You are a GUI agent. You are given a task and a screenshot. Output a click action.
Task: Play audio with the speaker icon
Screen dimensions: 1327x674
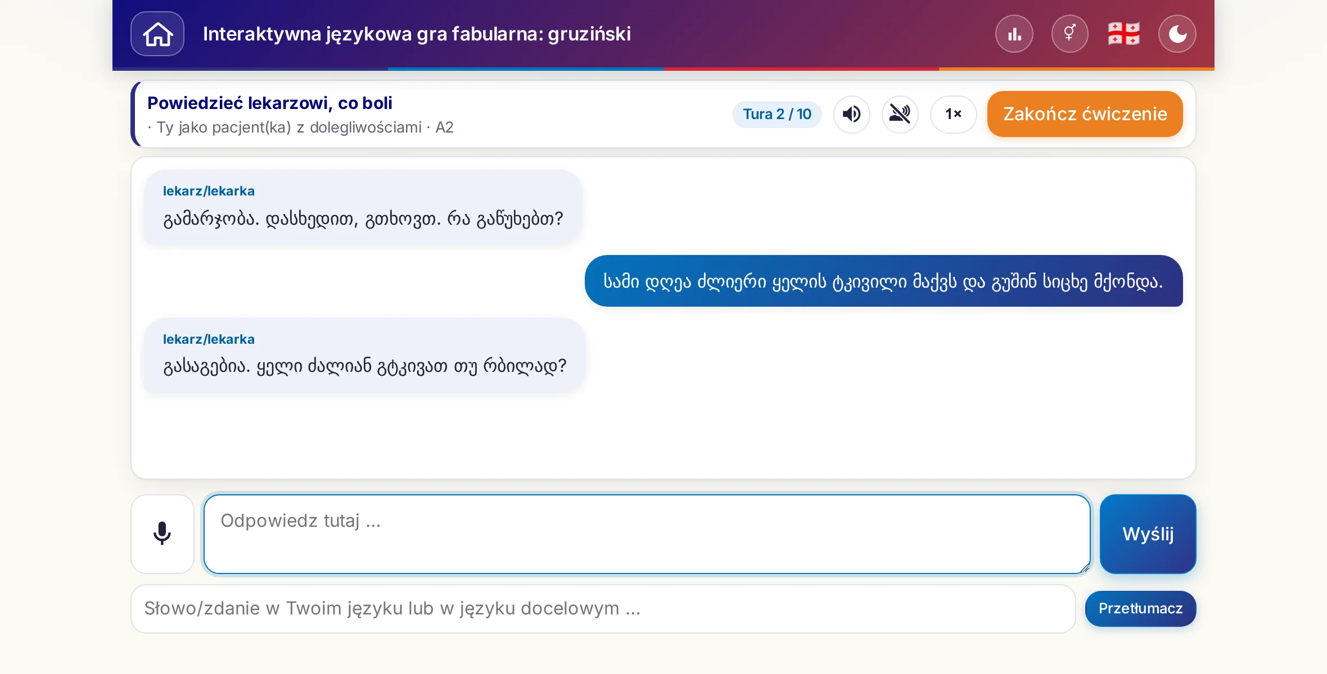tap(852, 114)
